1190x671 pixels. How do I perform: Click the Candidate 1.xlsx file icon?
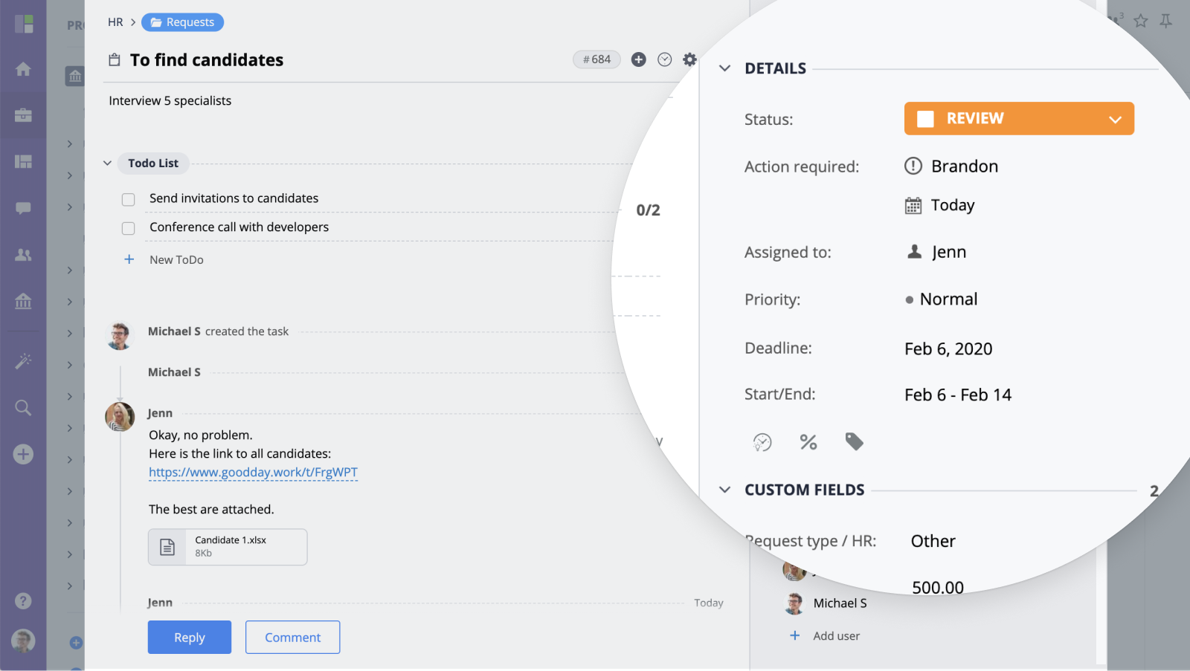167,547
